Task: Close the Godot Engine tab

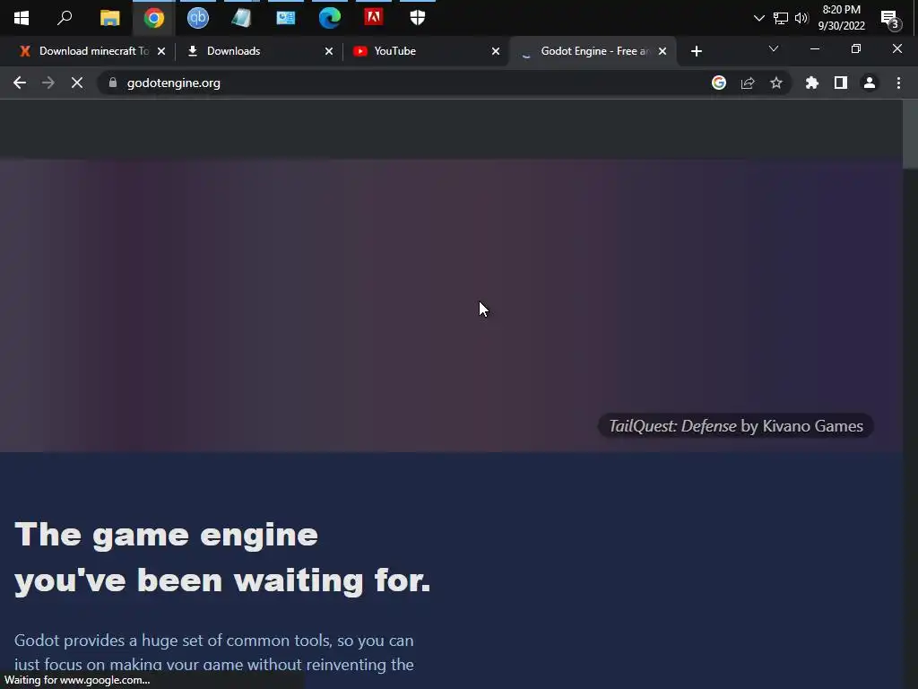Action: tap(663, 51)
